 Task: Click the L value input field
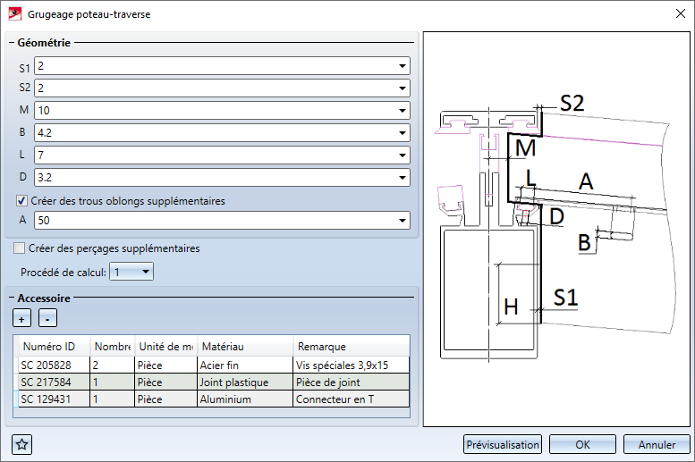(213, 155)
